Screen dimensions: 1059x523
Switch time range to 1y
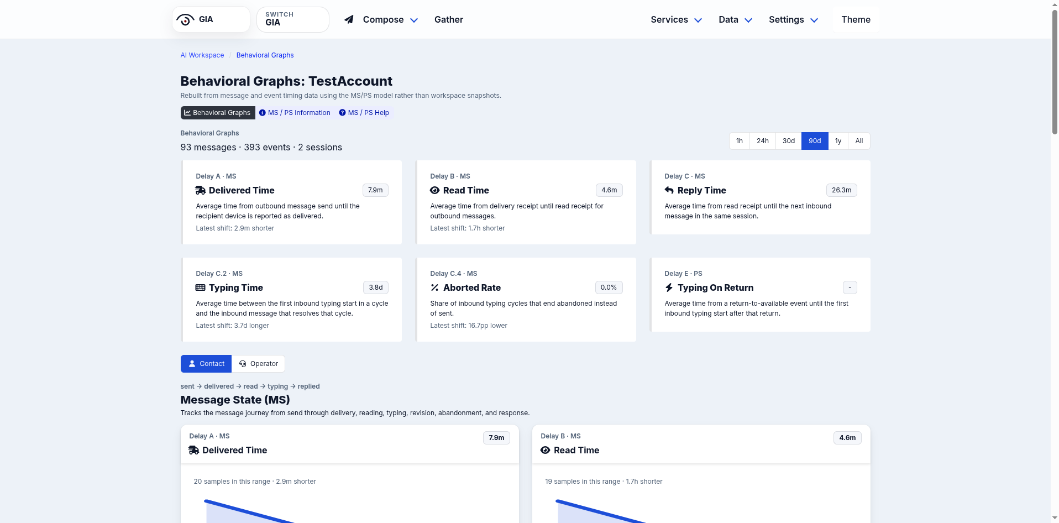pos(838,141)
